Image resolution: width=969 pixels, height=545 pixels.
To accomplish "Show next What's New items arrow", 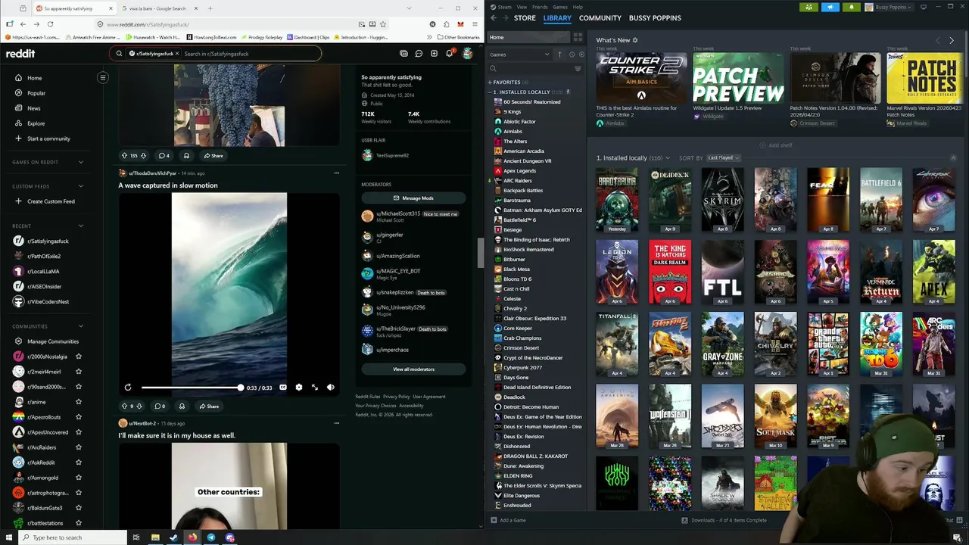I will coord(952,40).
